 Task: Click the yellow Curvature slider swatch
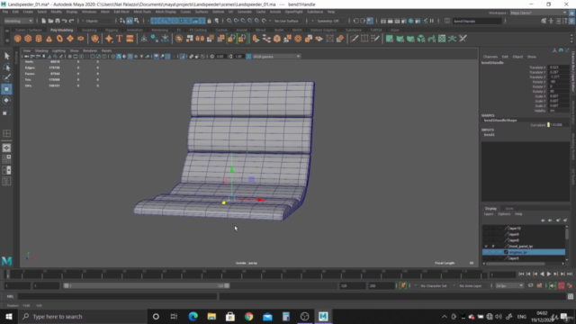[x=548, y=125]
